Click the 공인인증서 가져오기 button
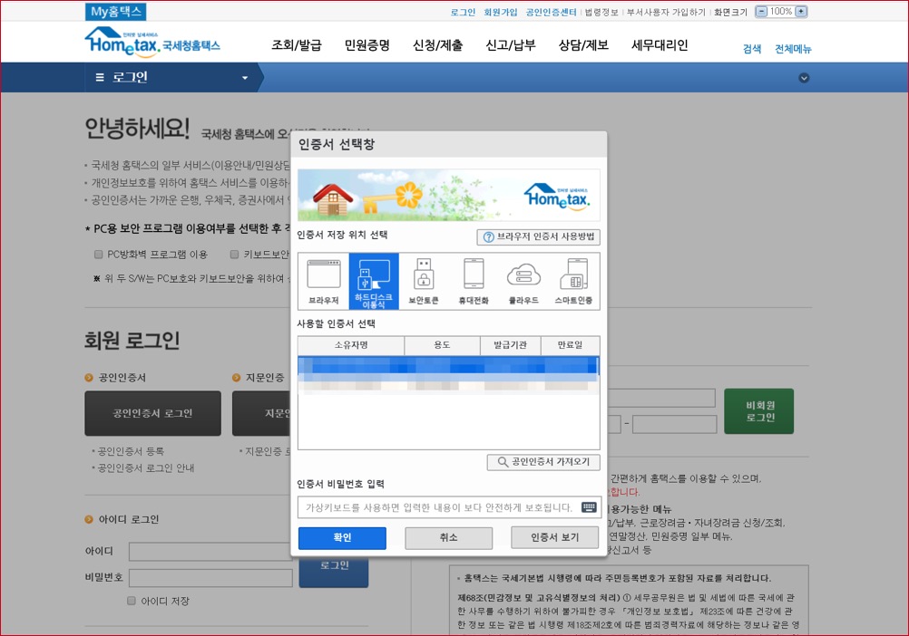The width and height of the screenshot is (909, 636). (x=543, y=462)
